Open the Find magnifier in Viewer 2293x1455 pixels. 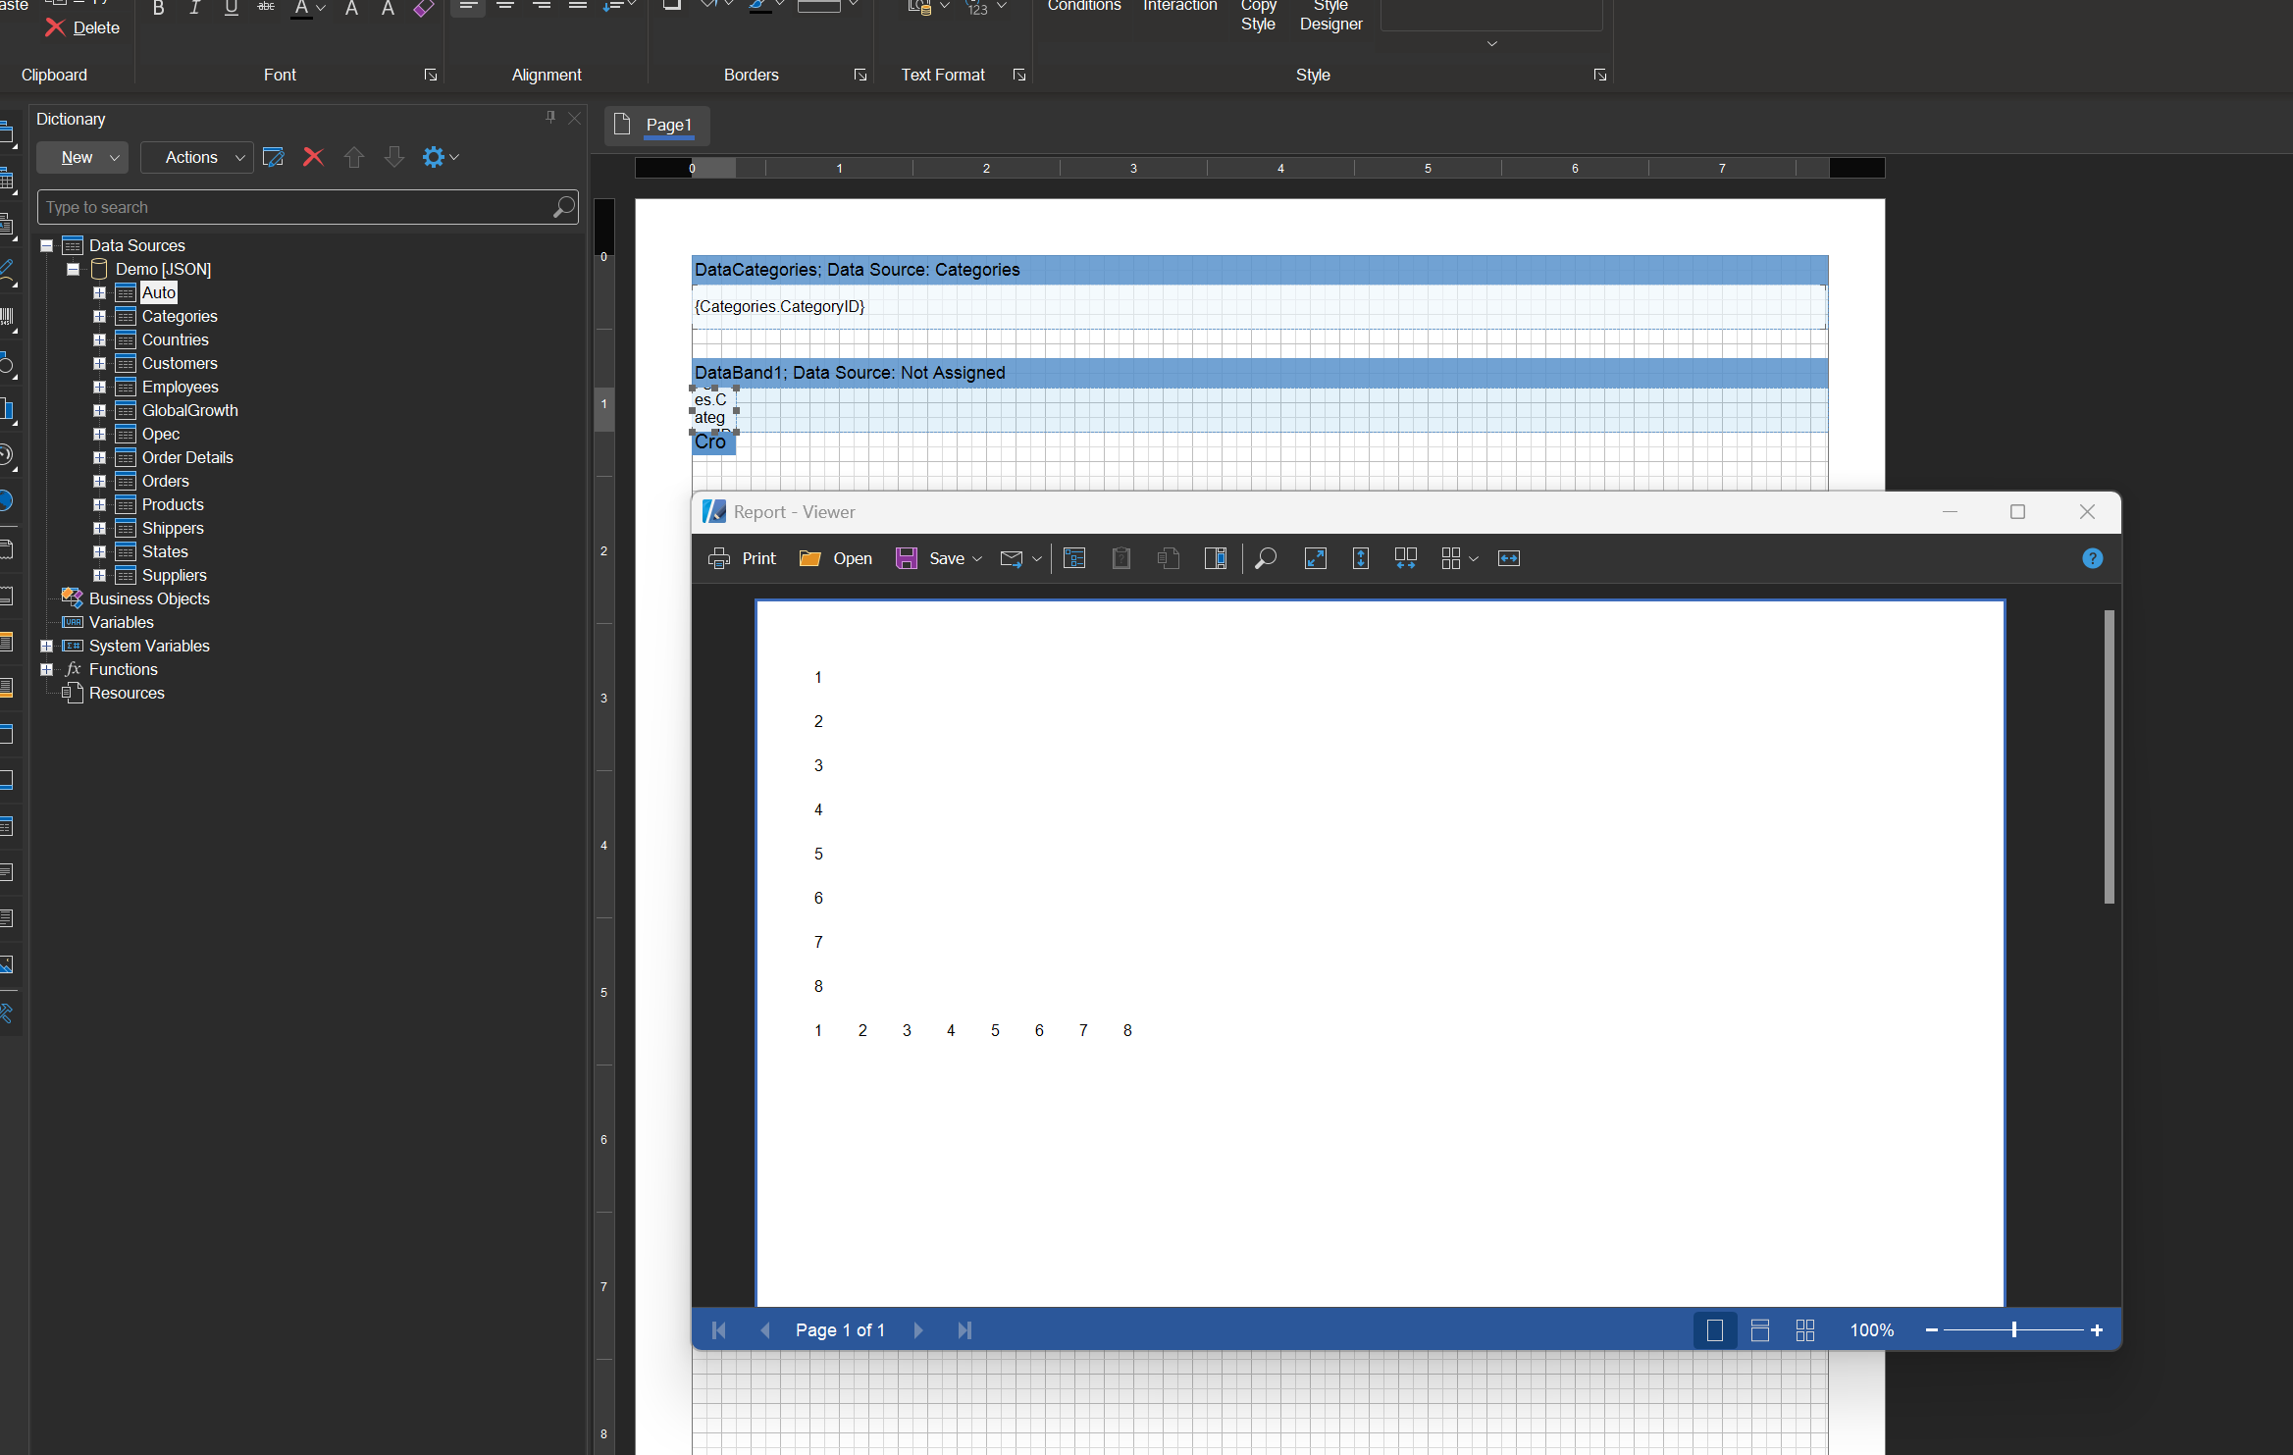(1266, 558)
